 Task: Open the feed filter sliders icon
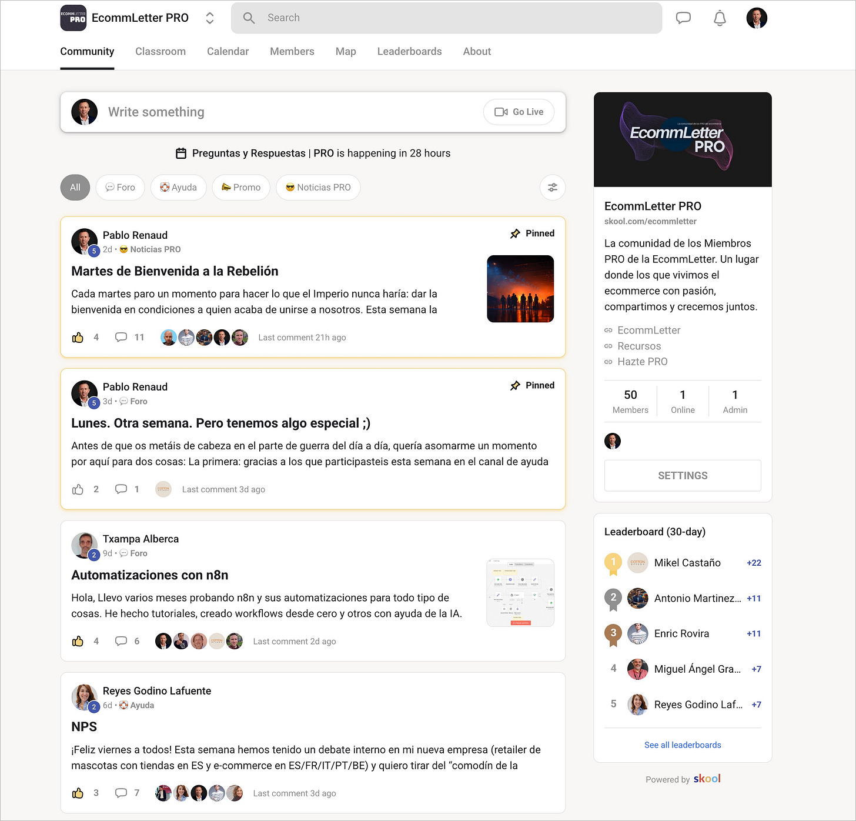552,187
